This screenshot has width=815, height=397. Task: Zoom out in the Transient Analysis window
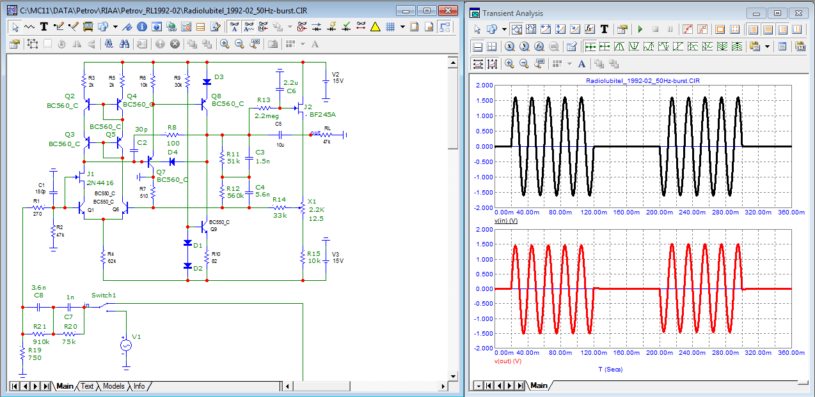[525, 64]
